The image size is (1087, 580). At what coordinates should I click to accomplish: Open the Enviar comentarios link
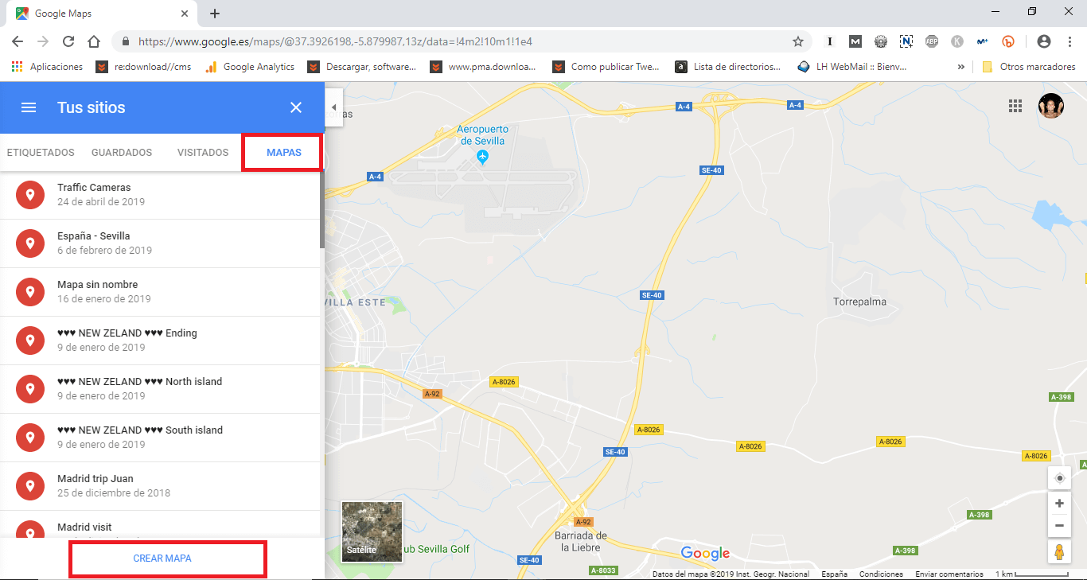point(949,574)
